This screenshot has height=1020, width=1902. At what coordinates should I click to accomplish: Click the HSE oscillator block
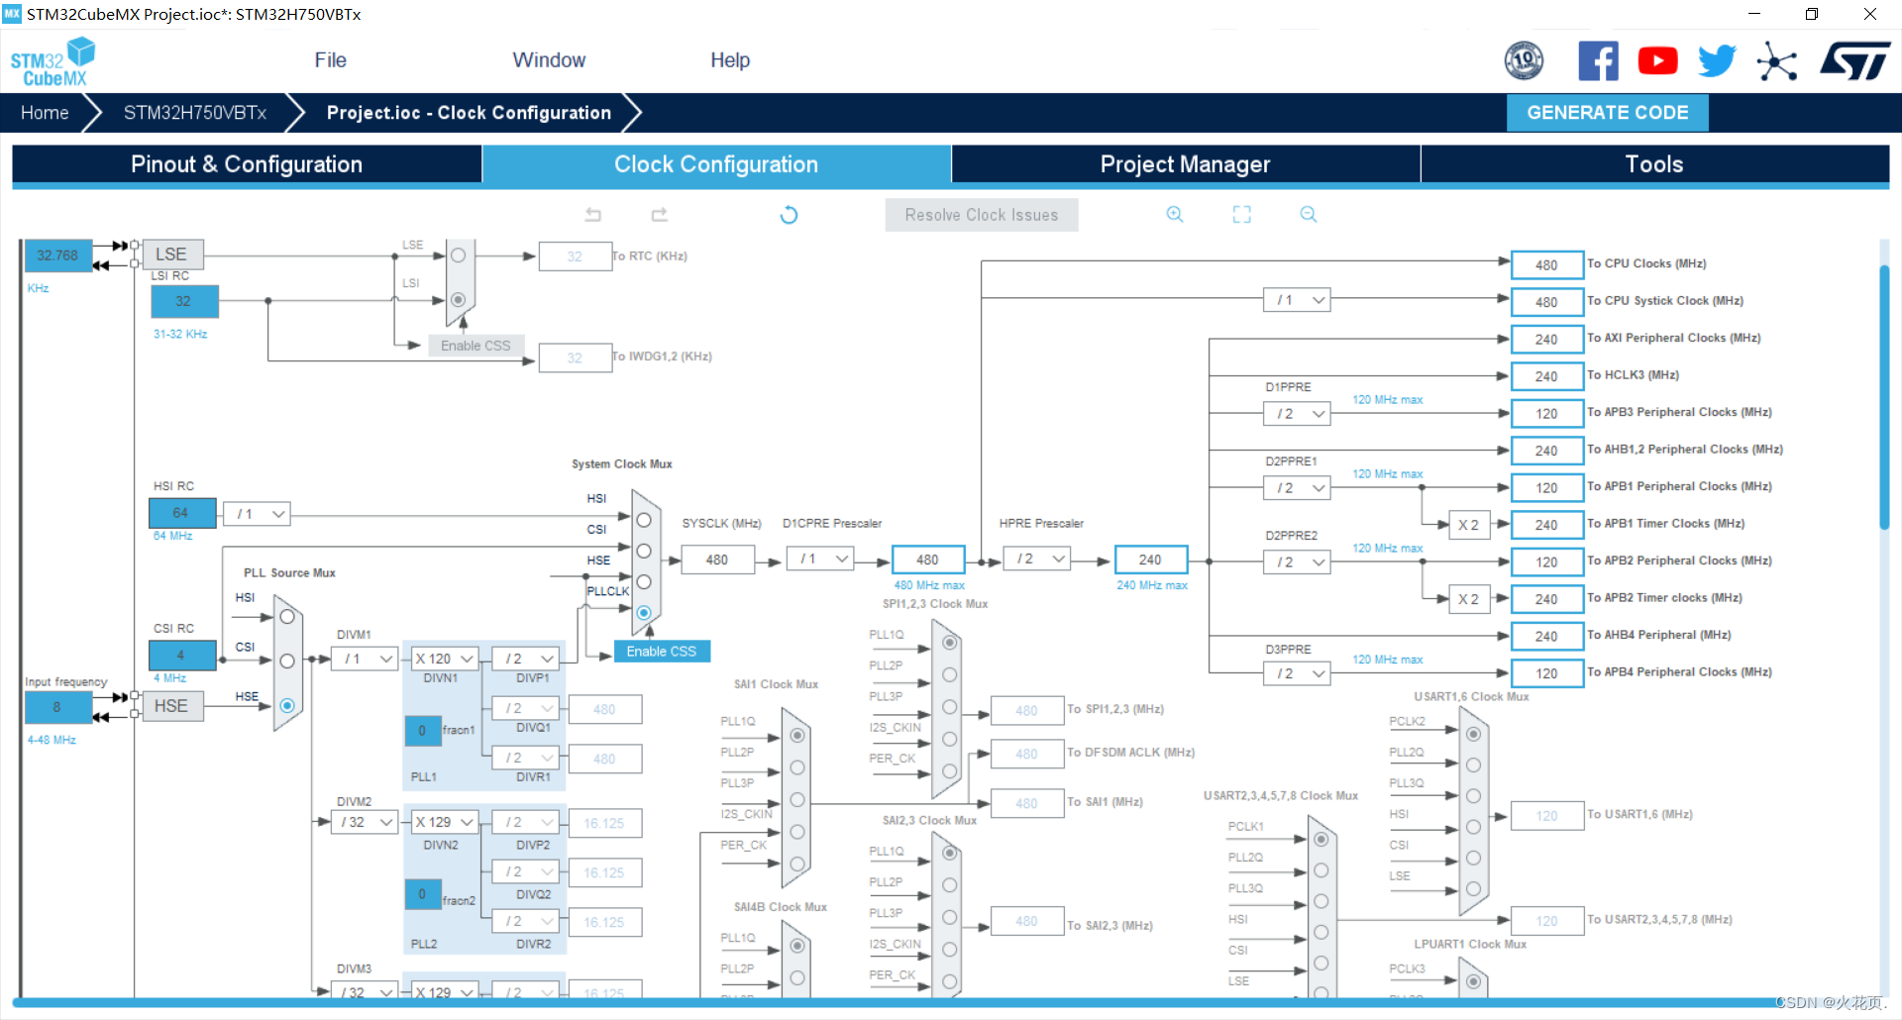point(172,706)
